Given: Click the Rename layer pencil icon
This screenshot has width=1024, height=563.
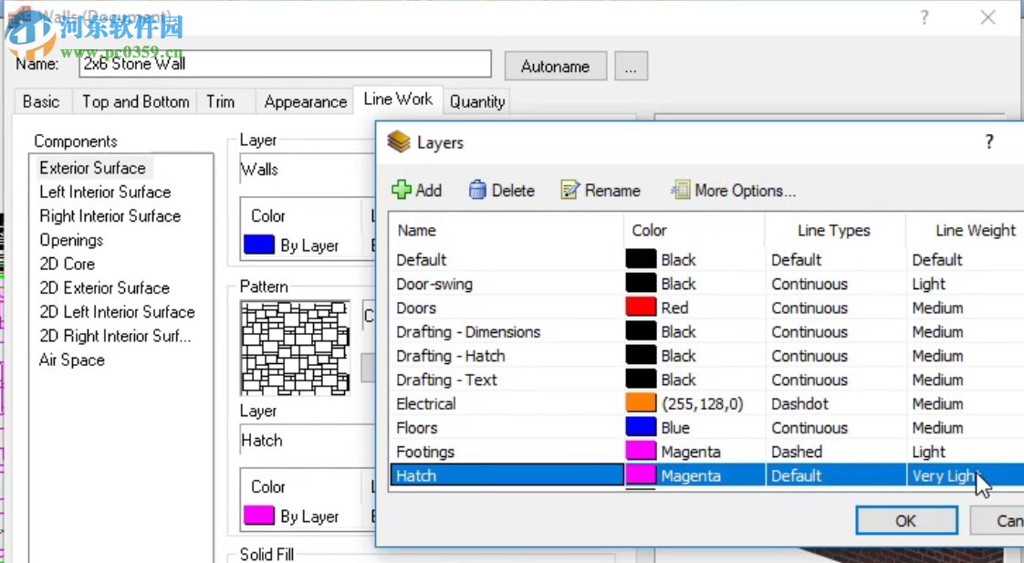Looking at the screenshot, I should tap(570, 190).
